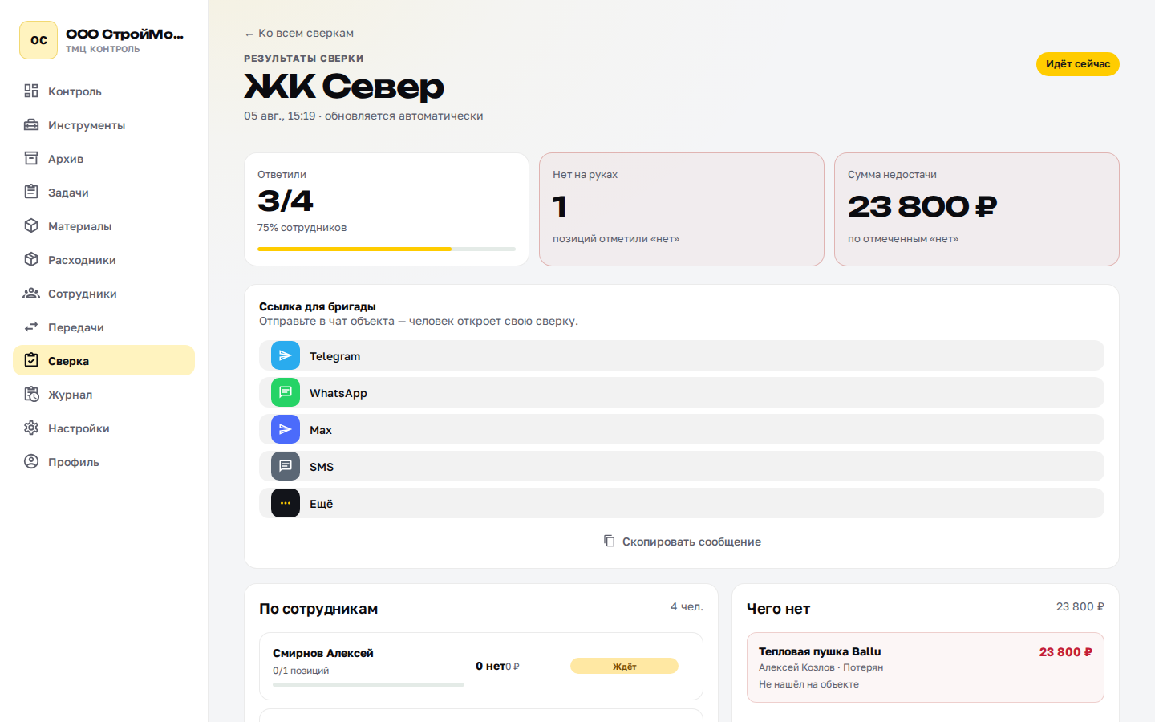The image size is (1155, 722).
Task: Open Настройки from the sidebar
Action: pos(103,428)
